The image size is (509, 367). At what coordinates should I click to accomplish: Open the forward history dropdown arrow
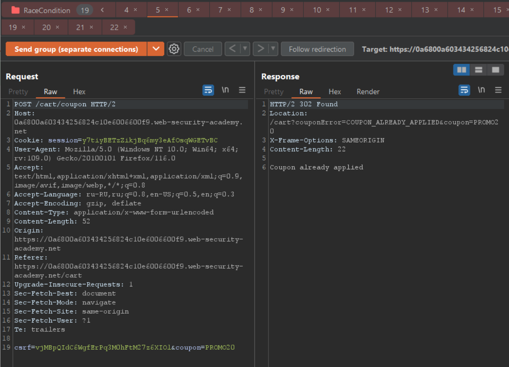point(273,49)
